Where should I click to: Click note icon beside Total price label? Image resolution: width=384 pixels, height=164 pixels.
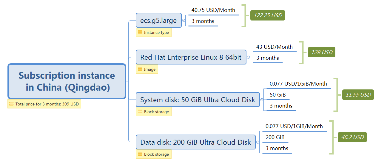11,104
